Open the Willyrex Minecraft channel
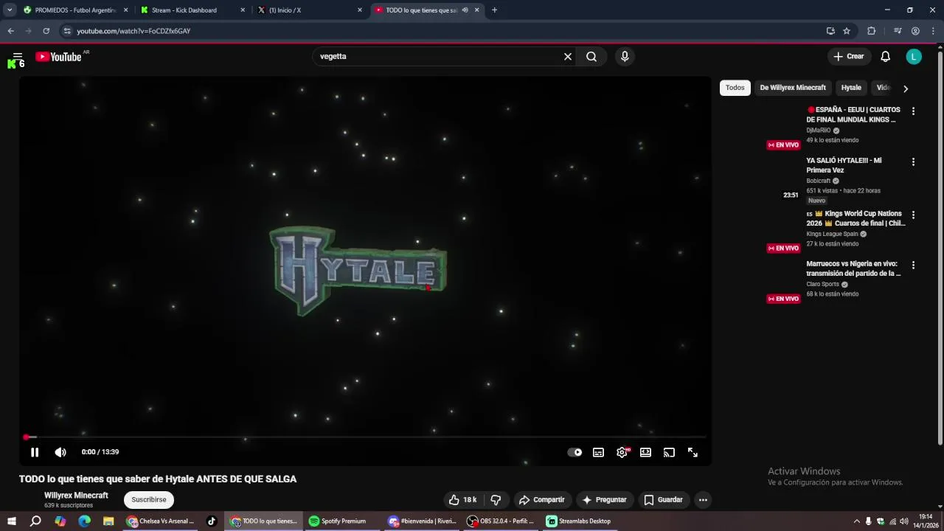Viewport: 944px width, 531px height. pyautogui.click(x=76, y=496)
